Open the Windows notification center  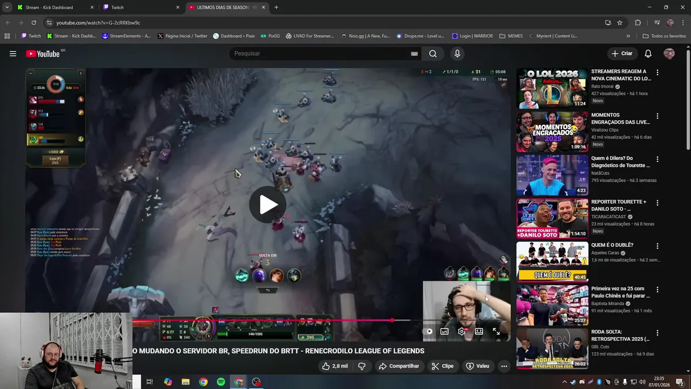coord(680,382)
